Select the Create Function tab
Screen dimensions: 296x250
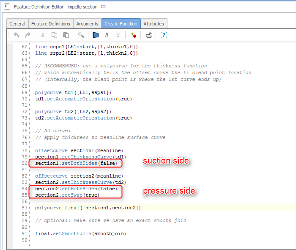[x=121, y=24]
